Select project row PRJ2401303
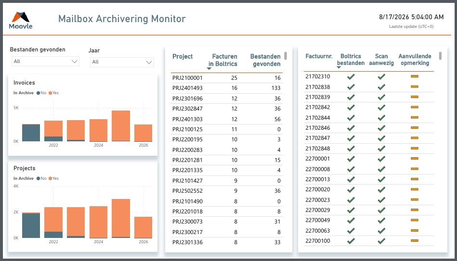 tap(227, 119)
